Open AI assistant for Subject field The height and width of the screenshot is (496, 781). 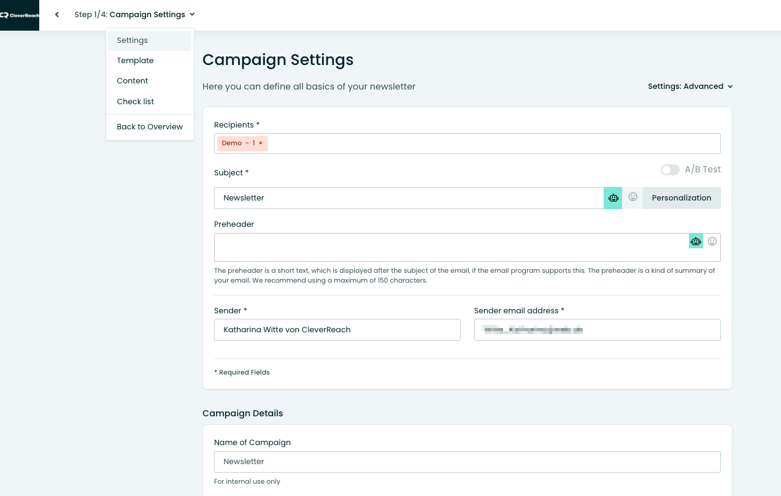point(613,198)
